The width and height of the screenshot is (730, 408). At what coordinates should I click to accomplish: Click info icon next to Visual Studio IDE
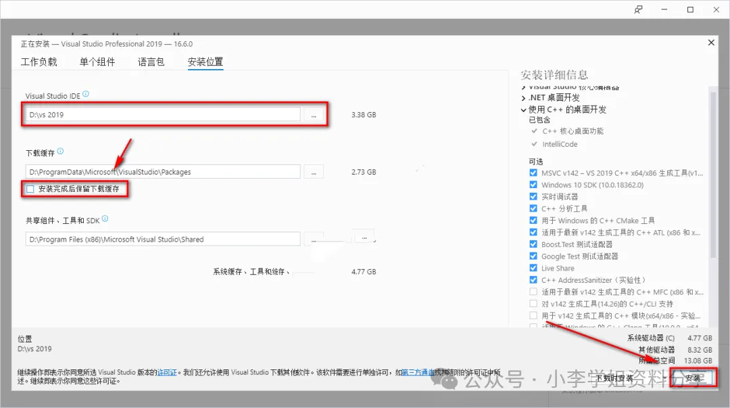[86, 94]
